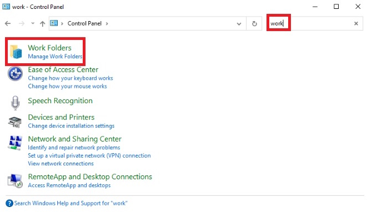Go up one folder level

[x=42, y=23]
